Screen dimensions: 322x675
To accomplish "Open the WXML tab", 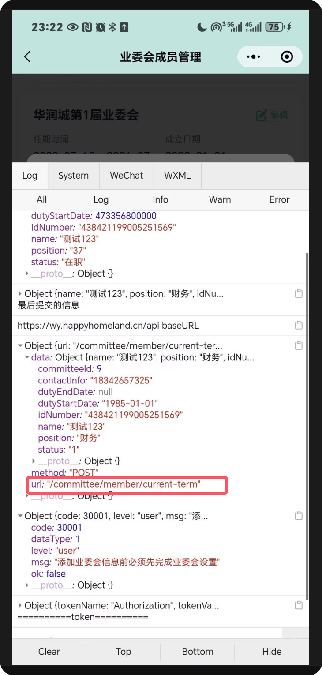I will click(x=177, y=176).
